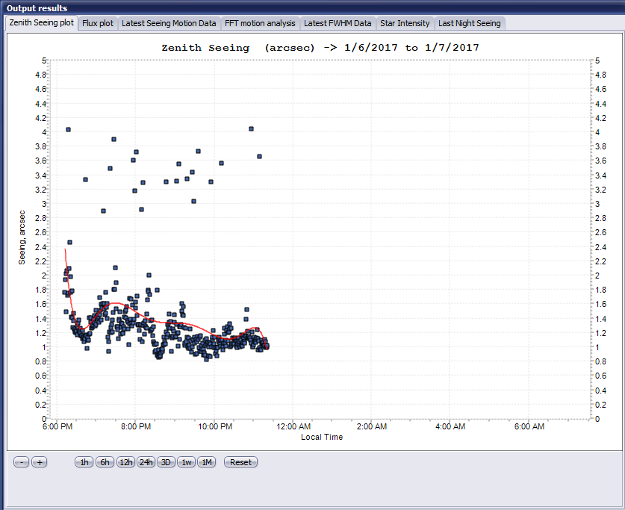Select the Zenith Seeing plot tab
The height and width of the screenshot is (510, 625).
[x=41, y=23]
